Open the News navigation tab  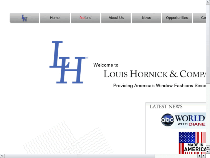146,18
